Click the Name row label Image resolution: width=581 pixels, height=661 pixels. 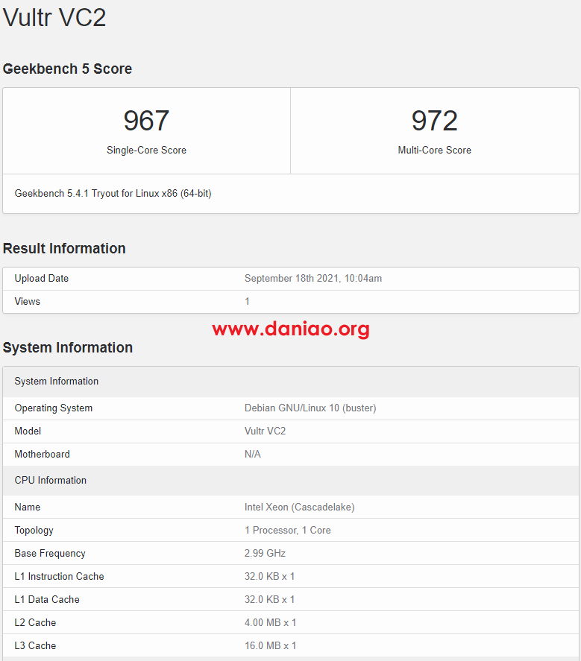click(28, 507)
